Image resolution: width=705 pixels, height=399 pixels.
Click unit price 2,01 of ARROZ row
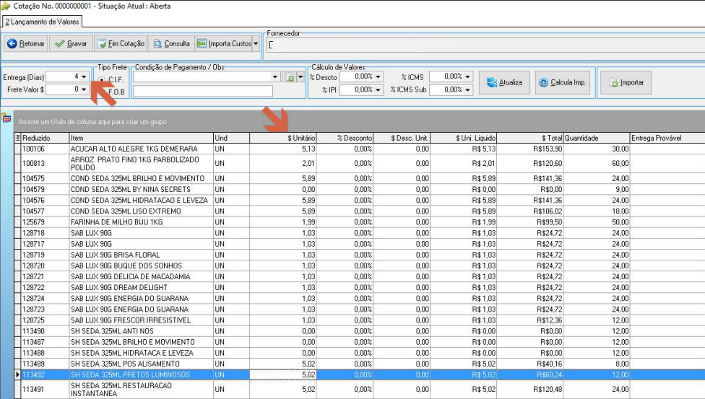pyautogui.click(x=308, y=164)
